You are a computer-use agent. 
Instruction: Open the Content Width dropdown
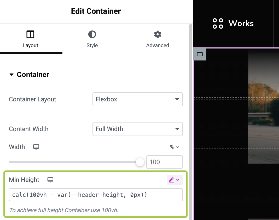click(x=137, y=129)
